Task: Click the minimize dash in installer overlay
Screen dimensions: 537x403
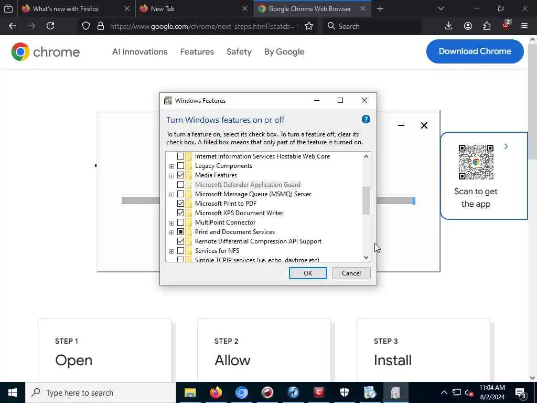Action: (401, 125)
